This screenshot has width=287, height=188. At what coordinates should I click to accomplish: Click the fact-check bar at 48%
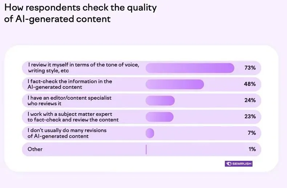pos(175,84)
